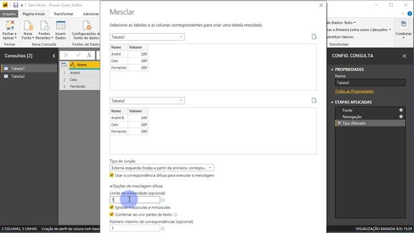Collapse the Etapas Aplicadas section
Image resolution: width=414 pixels, height=233 pixels.
(332, 102)
